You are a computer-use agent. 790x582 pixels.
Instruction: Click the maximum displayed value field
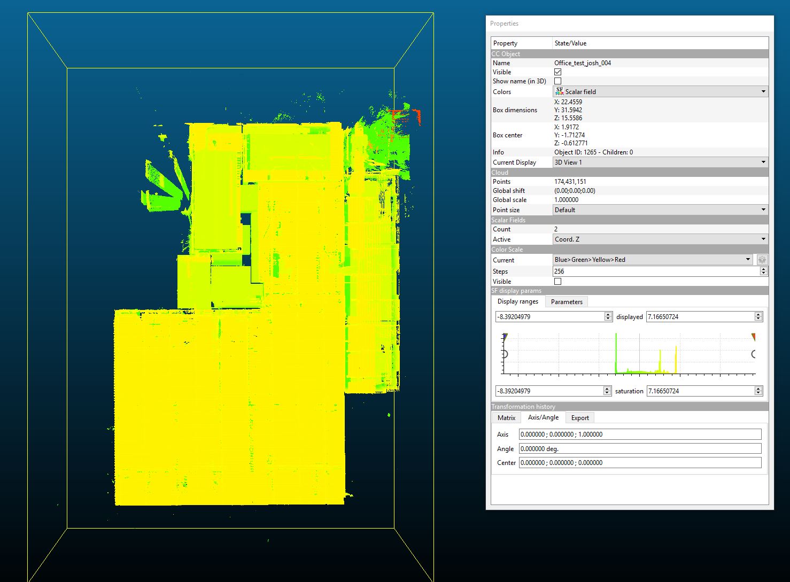pos(699,317)
